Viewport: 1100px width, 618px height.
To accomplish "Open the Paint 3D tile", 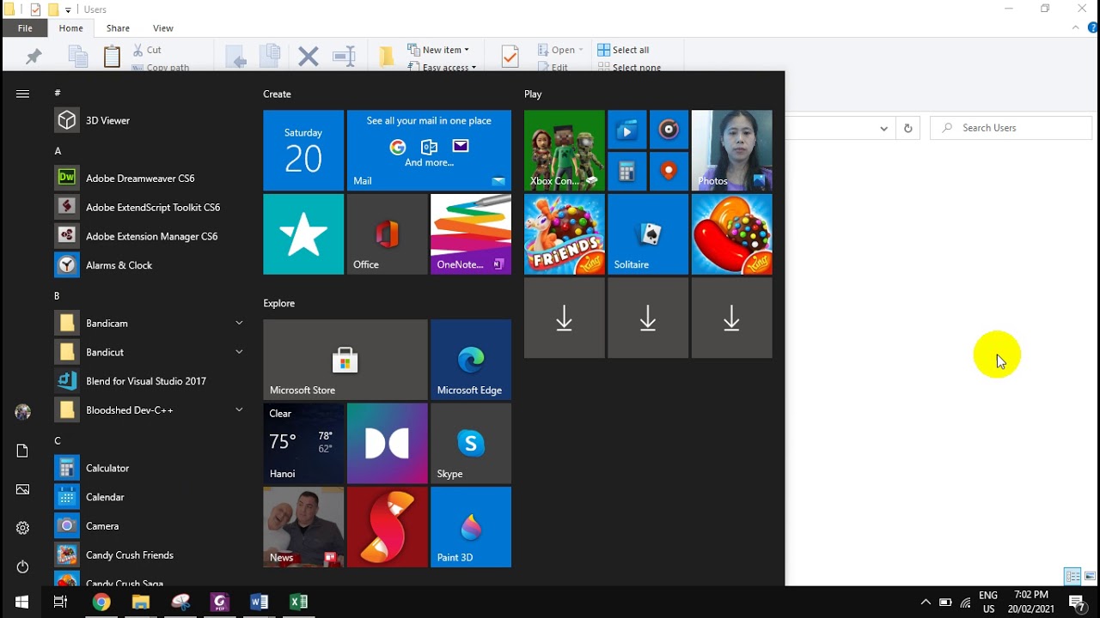I will click(x=471, y=527).
